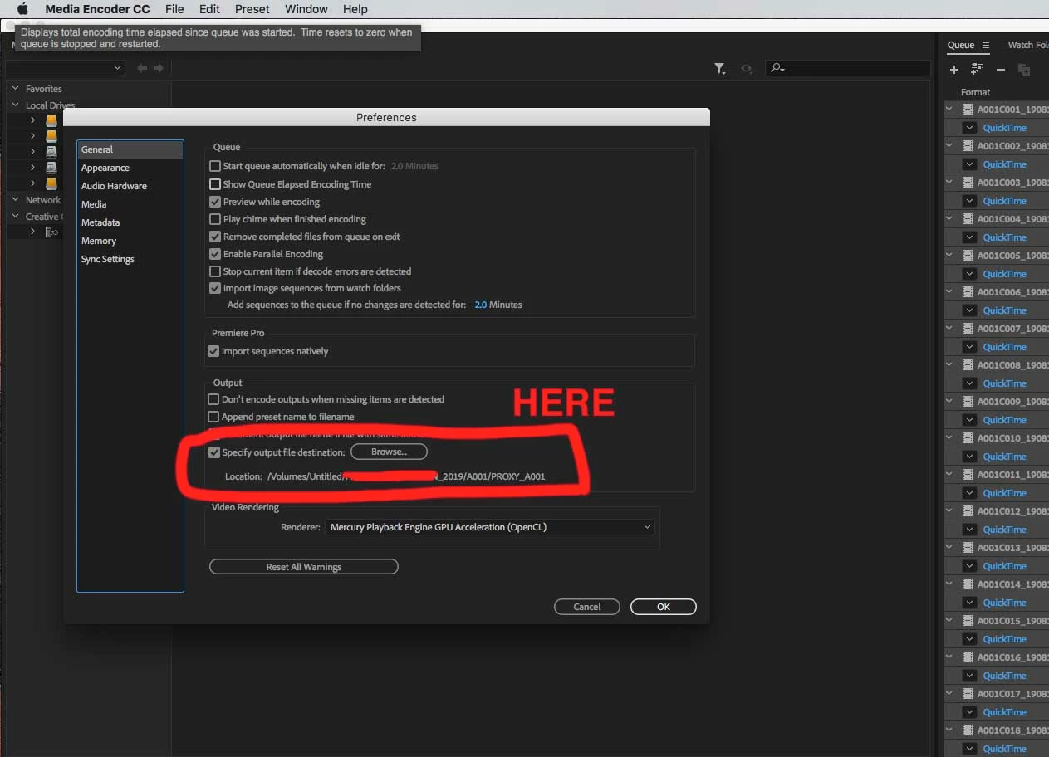This screenshot has width=1049, height=757.
Task: Check Don't encode outputs when missing items detected
Action: tap(213, 399)
